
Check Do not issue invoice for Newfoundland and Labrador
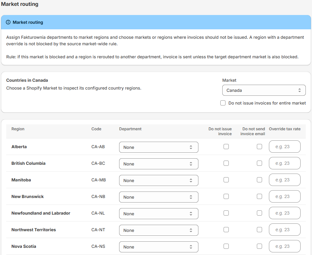(226, 213)
